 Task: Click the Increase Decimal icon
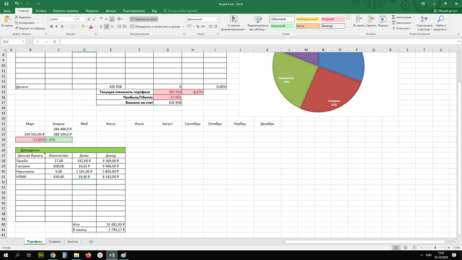pyautogui.click(x=210, y=27)
